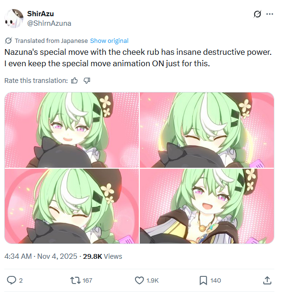Click the thumbs down translation rating icon
This screenshot has height=295, width=281.
point(87,81)
